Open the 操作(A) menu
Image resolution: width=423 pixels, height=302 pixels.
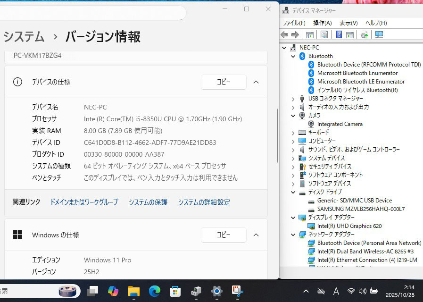pos(322,23)
